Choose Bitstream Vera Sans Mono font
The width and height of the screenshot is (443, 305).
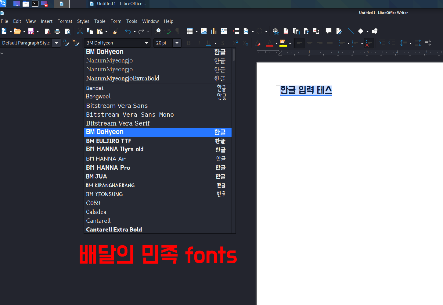click(x=157, y=115)
